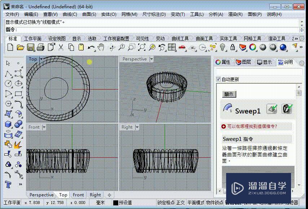Open the Top viewport title dropdown arrow

(41, 59)
